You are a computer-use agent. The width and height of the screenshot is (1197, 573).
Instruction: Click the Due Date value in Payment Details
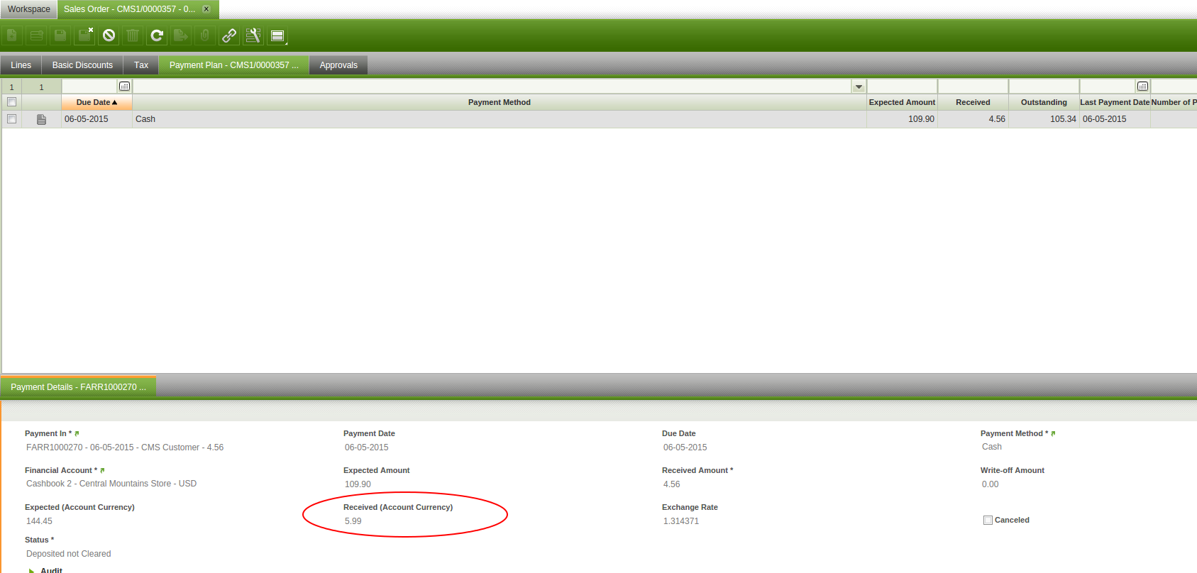coord(685,447)
